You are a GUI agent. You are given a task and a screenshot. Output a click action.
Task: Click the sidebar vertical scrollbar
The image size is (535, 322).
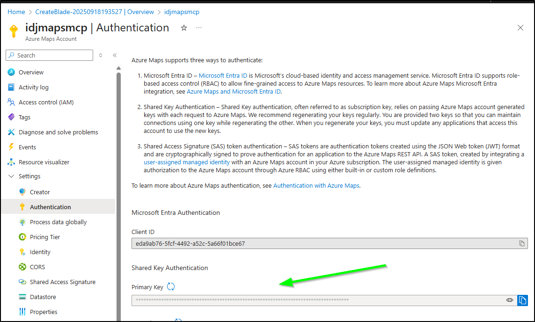(118, 187)
